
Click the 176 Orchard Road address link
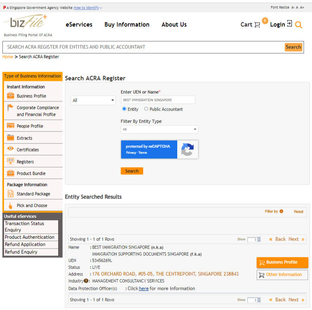click(x=165, y=274)
